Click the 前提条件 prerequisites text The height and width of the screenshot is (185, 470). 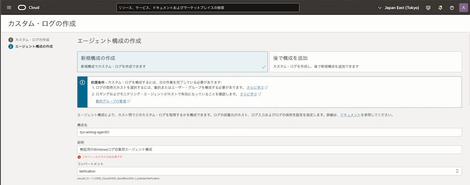[98, 82]
